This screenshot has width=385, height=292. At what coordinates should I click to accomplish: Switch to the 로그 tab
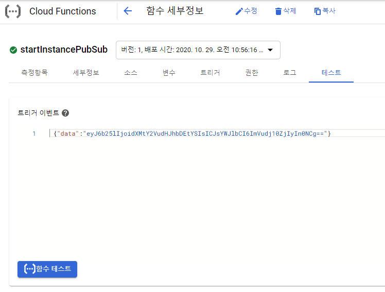pyautogui.click(x=290, y=73)
